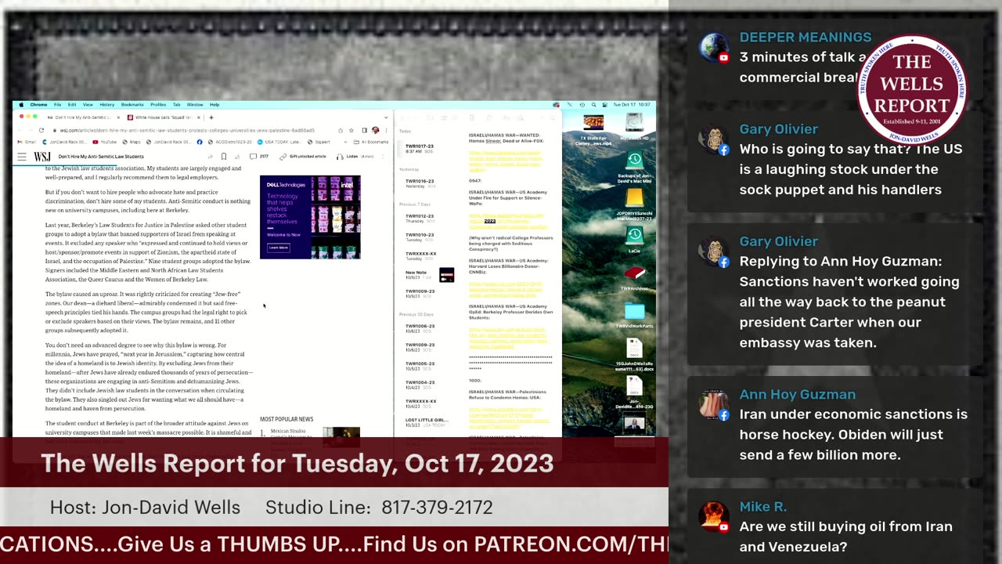Screen dimensions: 1002x564
Task: Select note TWR1017-23 in Notes list
Action: pos(431,148)
